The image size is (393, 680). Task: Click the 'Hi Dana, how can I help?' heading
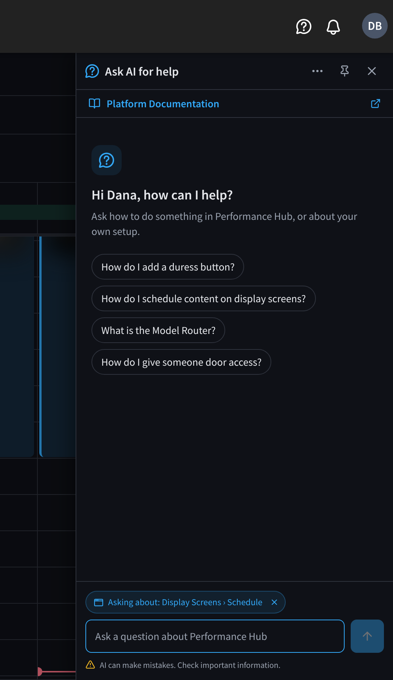(162, 195)
